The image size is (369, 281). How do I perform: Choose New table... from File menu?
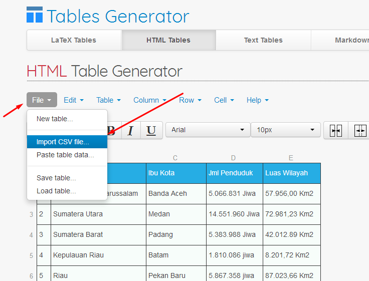click(67, 119)
